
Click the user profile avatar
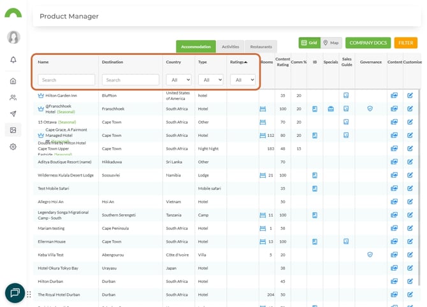point(13,37)
